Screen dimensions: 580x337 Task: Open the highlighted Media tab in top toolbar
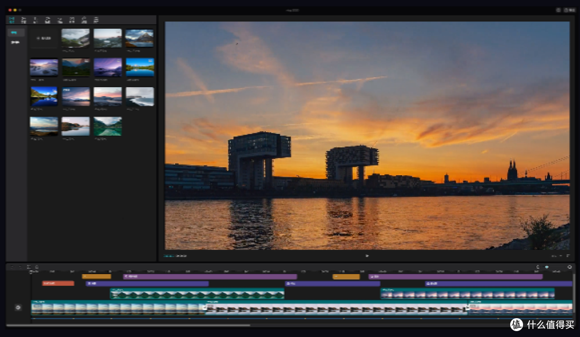pos(12,20)
